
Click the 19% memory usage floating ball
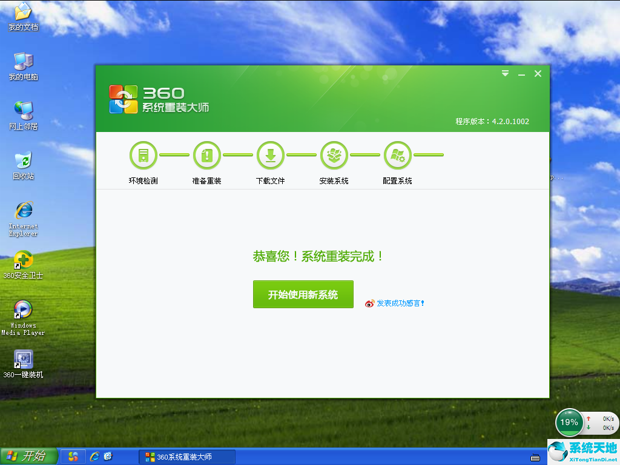569,423
